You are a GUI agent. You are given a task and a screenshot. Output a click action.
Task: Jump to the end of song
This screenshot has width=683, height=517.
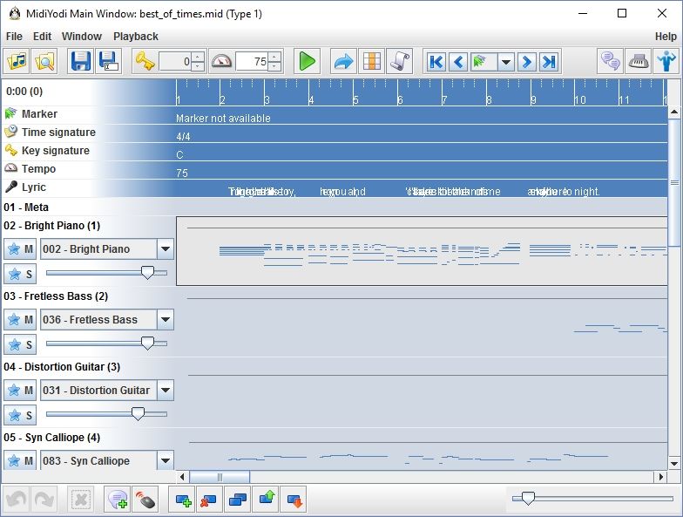[x=549, y=62]
